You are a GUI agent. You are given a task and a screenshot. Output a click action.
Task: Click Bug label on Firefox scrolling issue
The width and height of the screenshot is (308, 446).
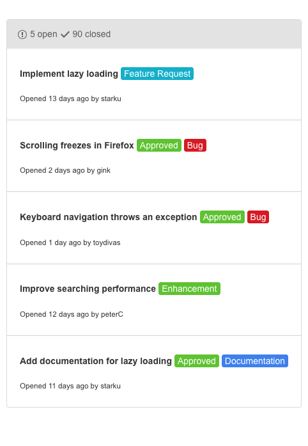[x=195, y=145]
